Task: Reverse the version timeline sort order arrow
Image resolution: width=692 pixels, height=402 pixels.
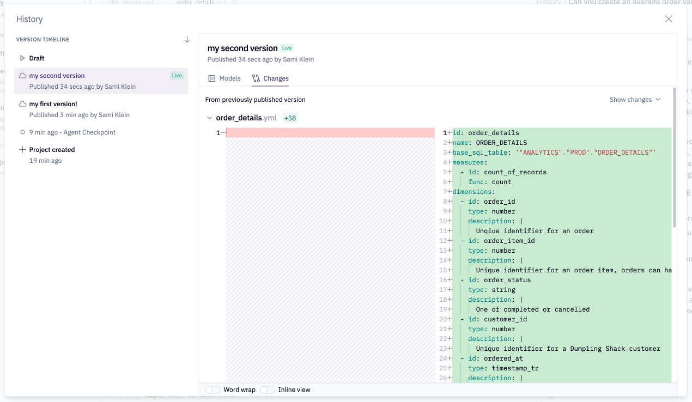Action: [x=187, y=40]
